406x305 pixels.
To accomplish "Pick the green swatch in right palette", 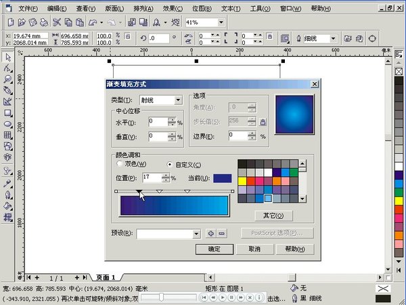I will pyautogui.click(x=399, y=192).
